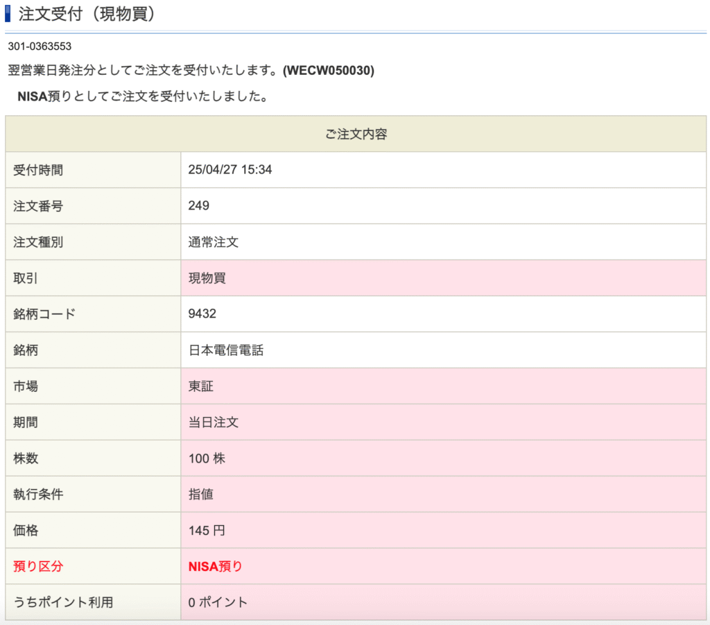Select the value 現物買 in the table
The width and height of the screenshot is (710, 625).
point(207,277)
